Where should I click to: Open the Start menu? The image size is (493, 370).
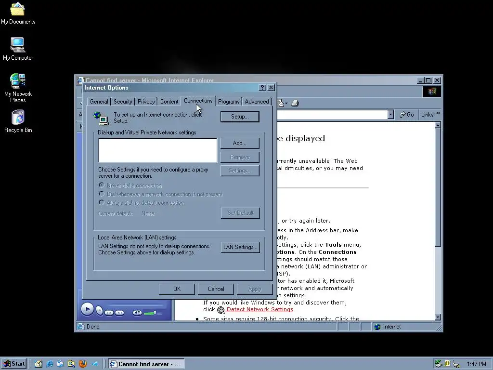[x=14, y=364]
